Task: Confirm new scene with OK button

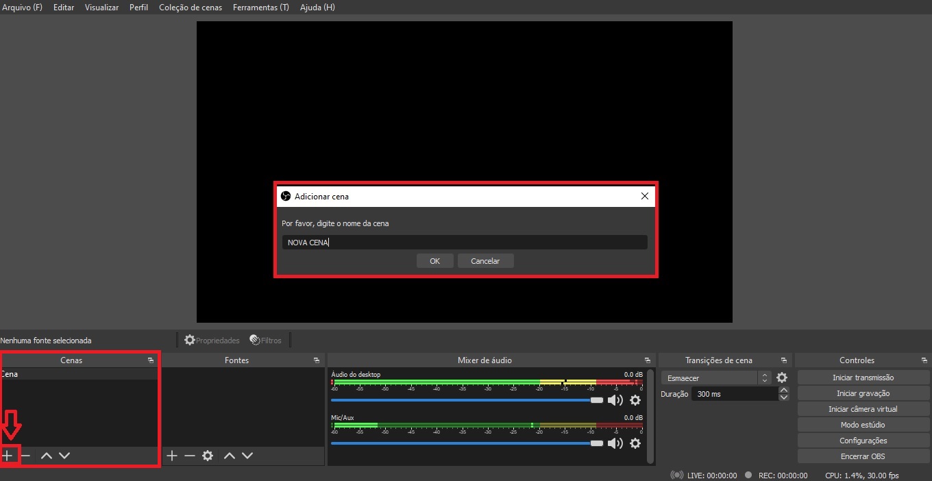Action: coord(434,261)
